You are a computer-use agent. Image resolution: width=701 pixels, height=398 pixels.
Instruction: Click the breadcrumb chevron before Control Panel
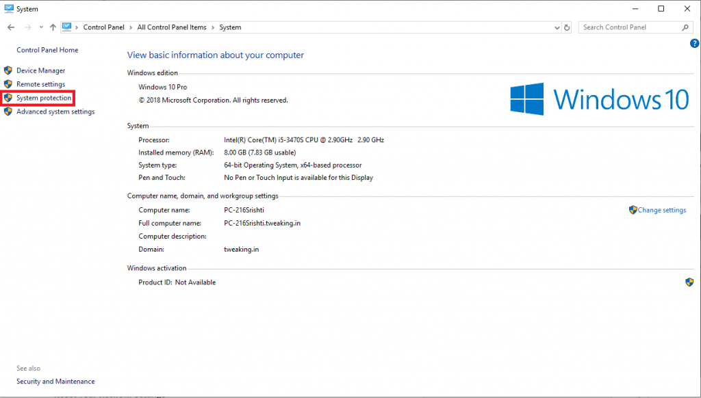[x=77, y=27]
